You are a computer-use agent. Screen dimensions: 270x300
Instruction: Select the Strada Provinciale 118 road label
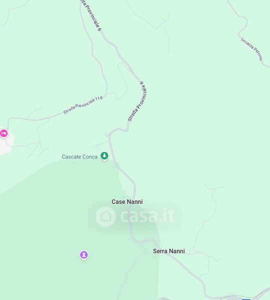pos(83,105)
